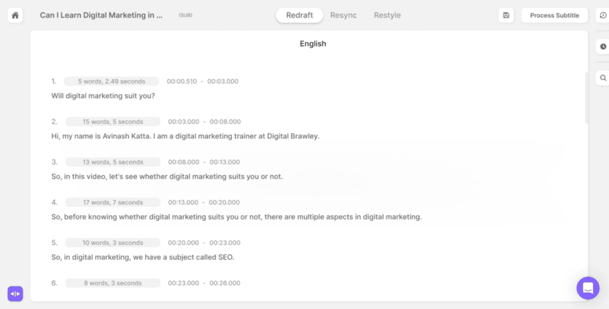Open the chat support bubble
Viewport: 609px width, 309px height.
588,288
